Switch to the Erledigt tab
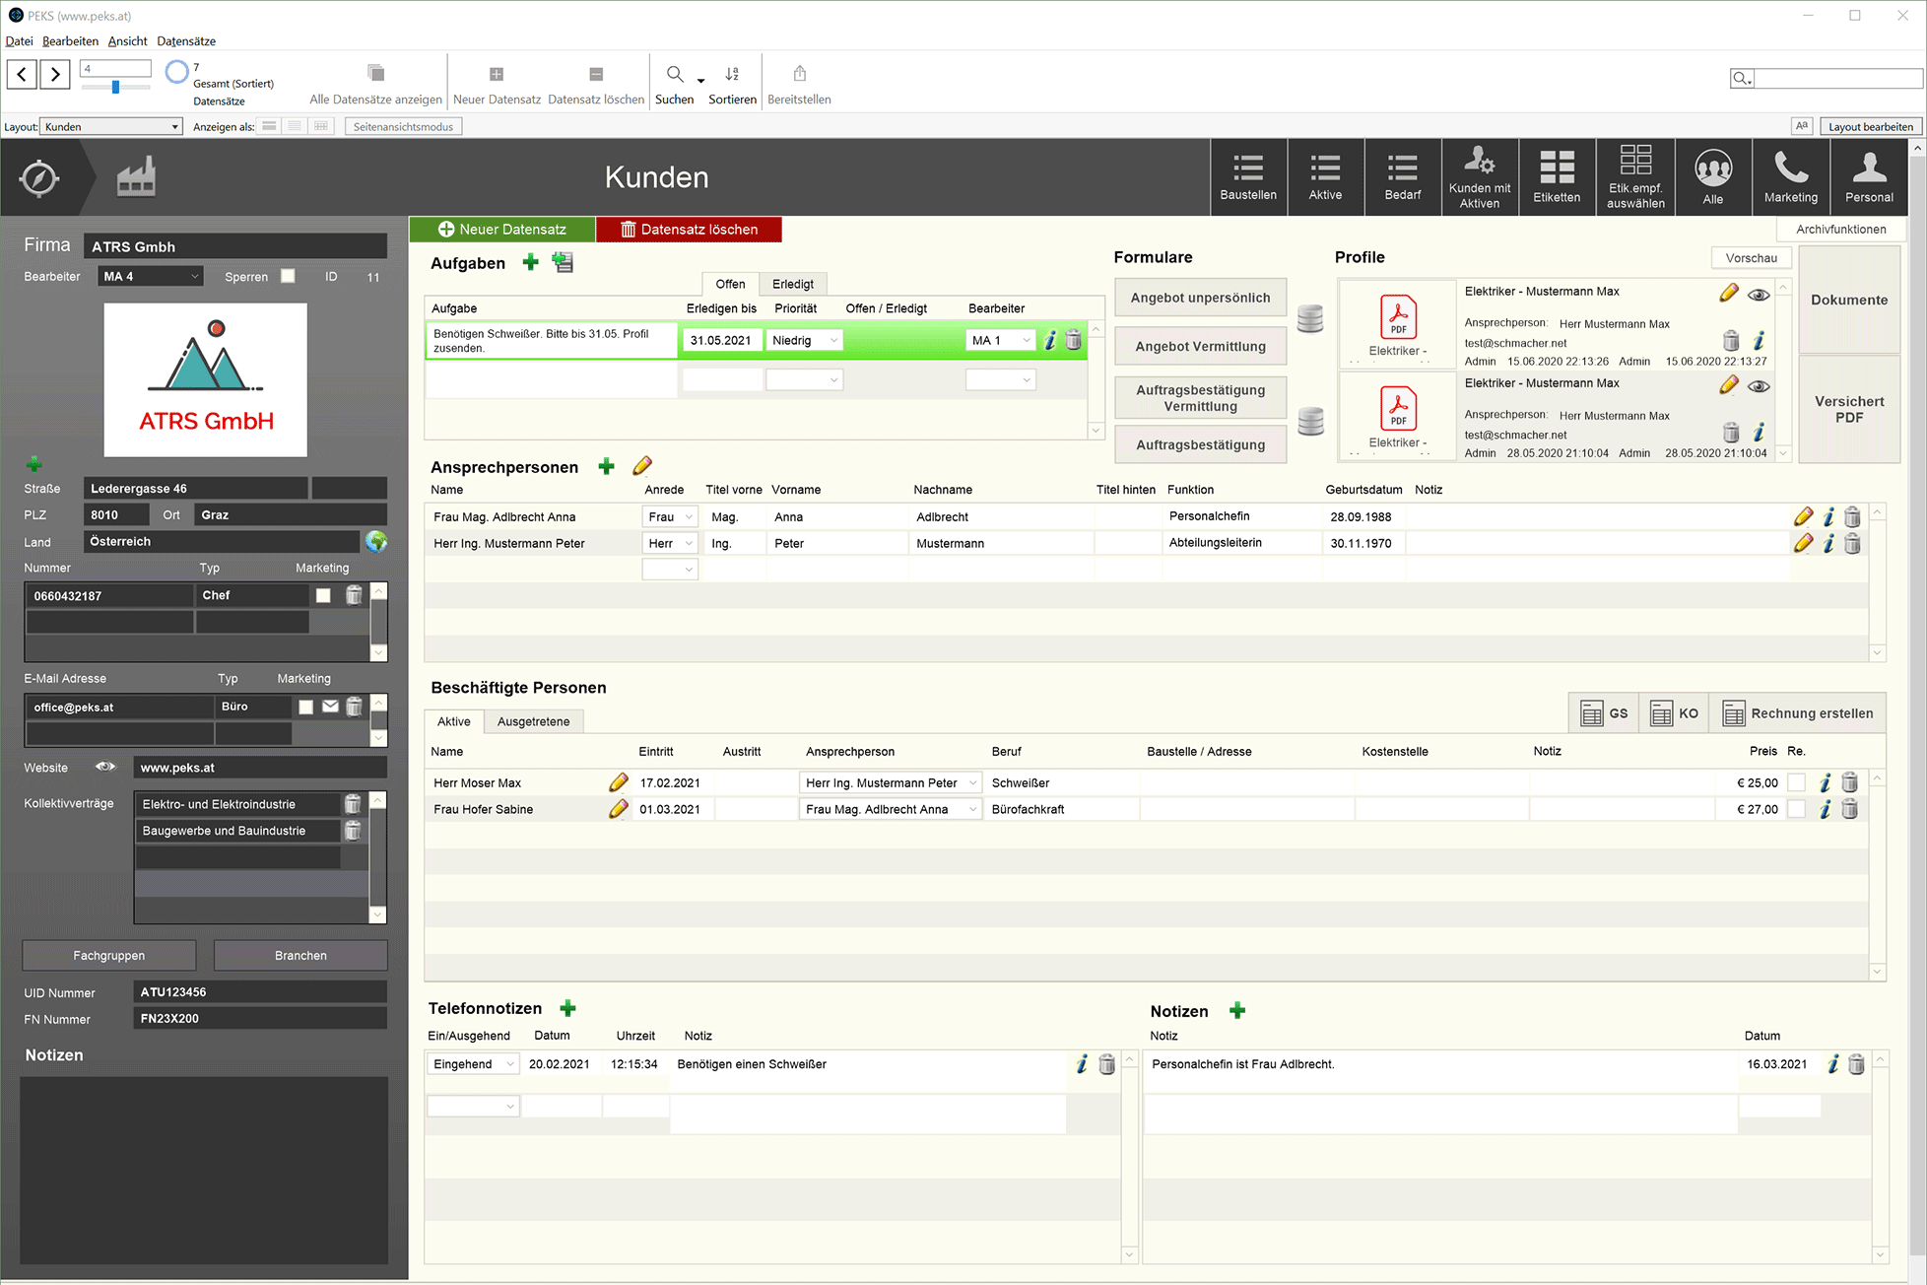The height and width of the screenshot is (1285, 1927). click(x=792, y=284)
